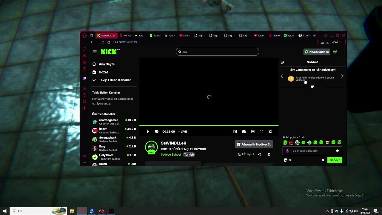Collapse the Sohbet chat panel
The height and width of the screenshot is (215, 382).
tap(282, 62)
